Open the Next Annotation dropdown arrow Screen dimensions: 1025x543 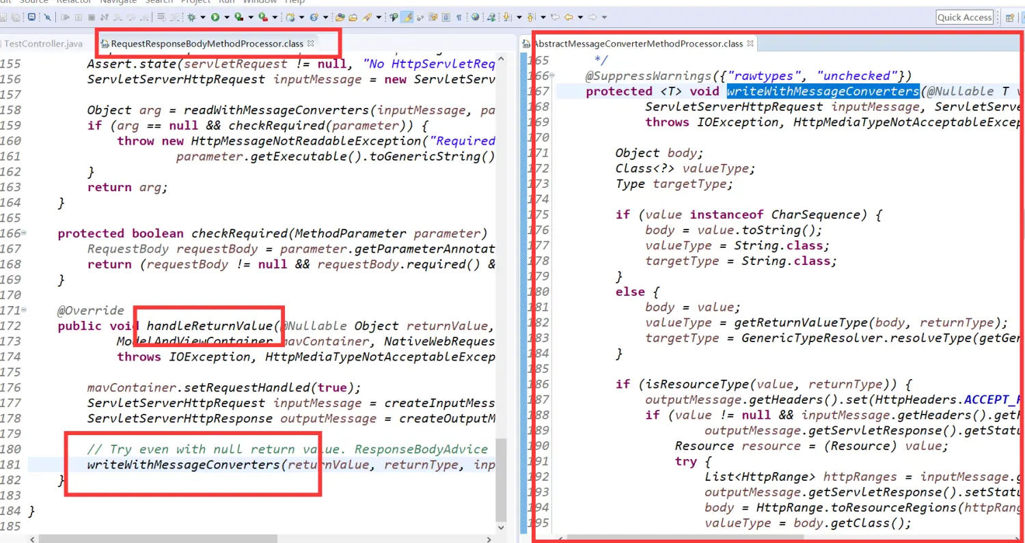(519, 17)
